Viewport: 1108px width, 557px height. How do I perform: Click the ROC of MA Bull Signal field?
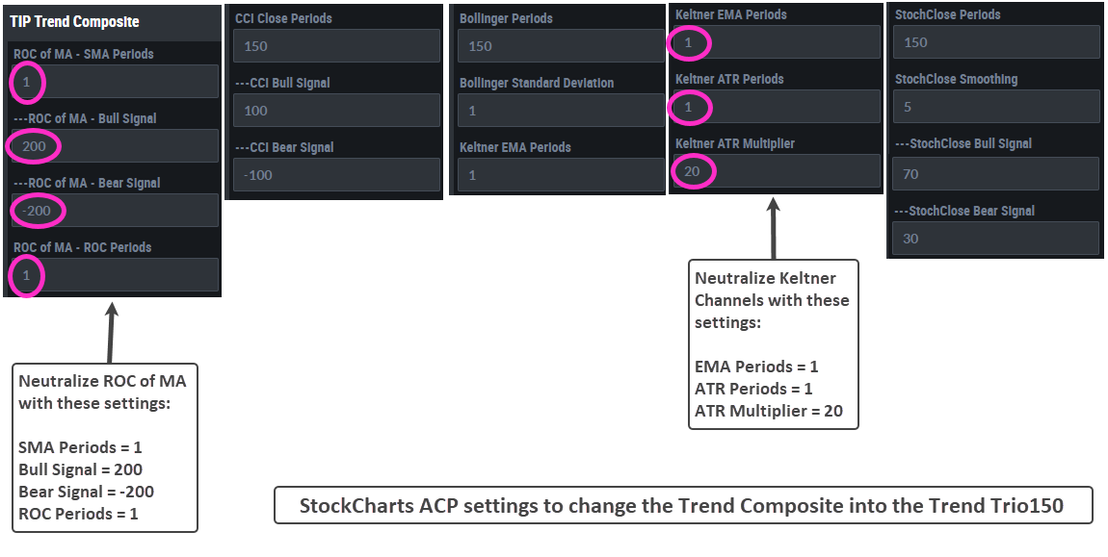pos(114,146)
